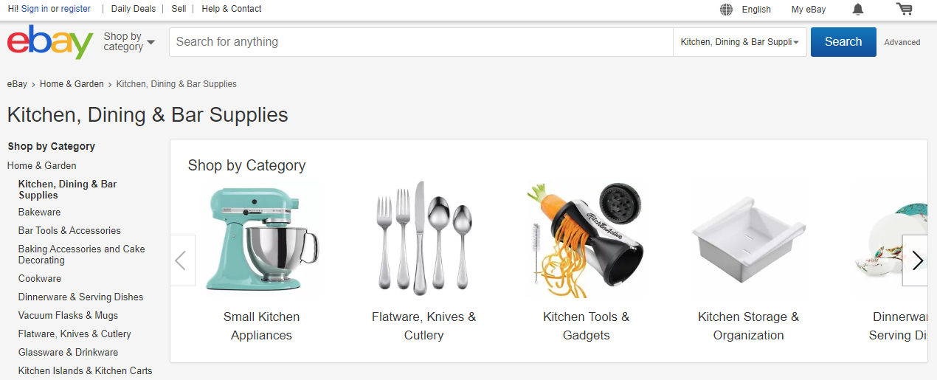
Task: Click the Advanced search link
Action: (x=902, y=43)
